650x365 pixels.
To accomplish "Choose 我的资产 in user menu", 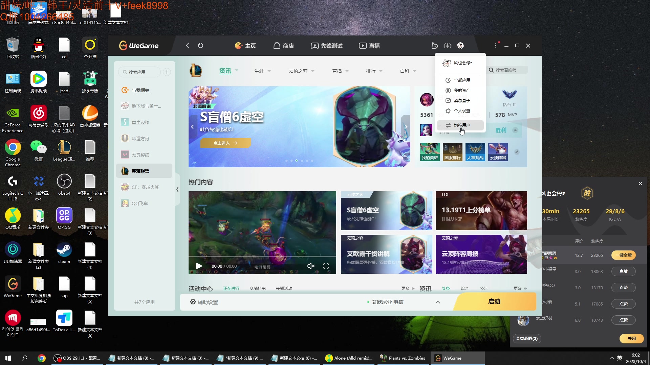I will [x=460, y=91].
